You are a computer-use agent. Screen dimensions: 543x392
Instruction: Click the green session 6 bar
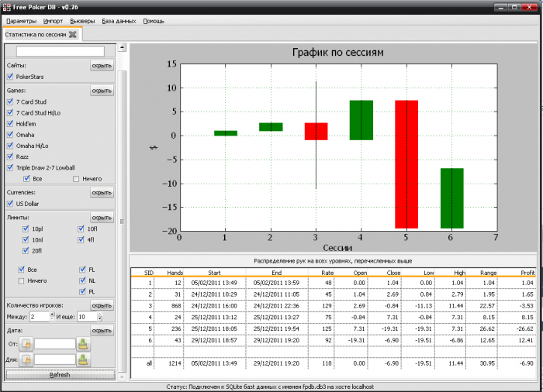(x=451, y=198)
